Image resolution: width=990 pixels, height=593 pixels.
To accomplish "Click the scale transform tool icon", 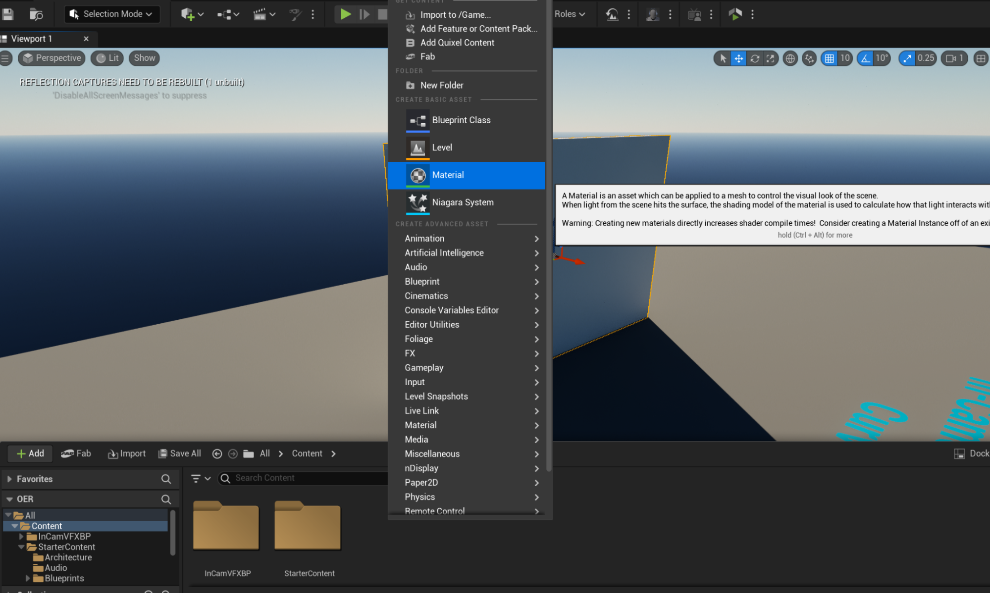I will pos(770,58).
